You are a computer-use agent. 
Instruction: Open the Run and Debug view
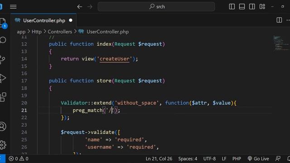tap(3, 78)
